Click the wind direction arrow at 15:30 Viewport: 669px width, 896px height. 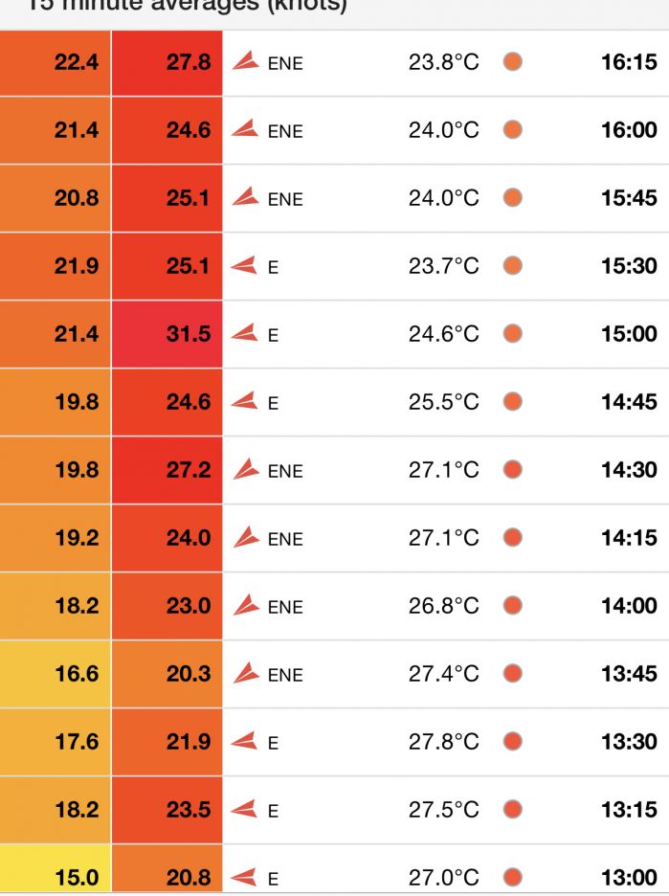245,265
